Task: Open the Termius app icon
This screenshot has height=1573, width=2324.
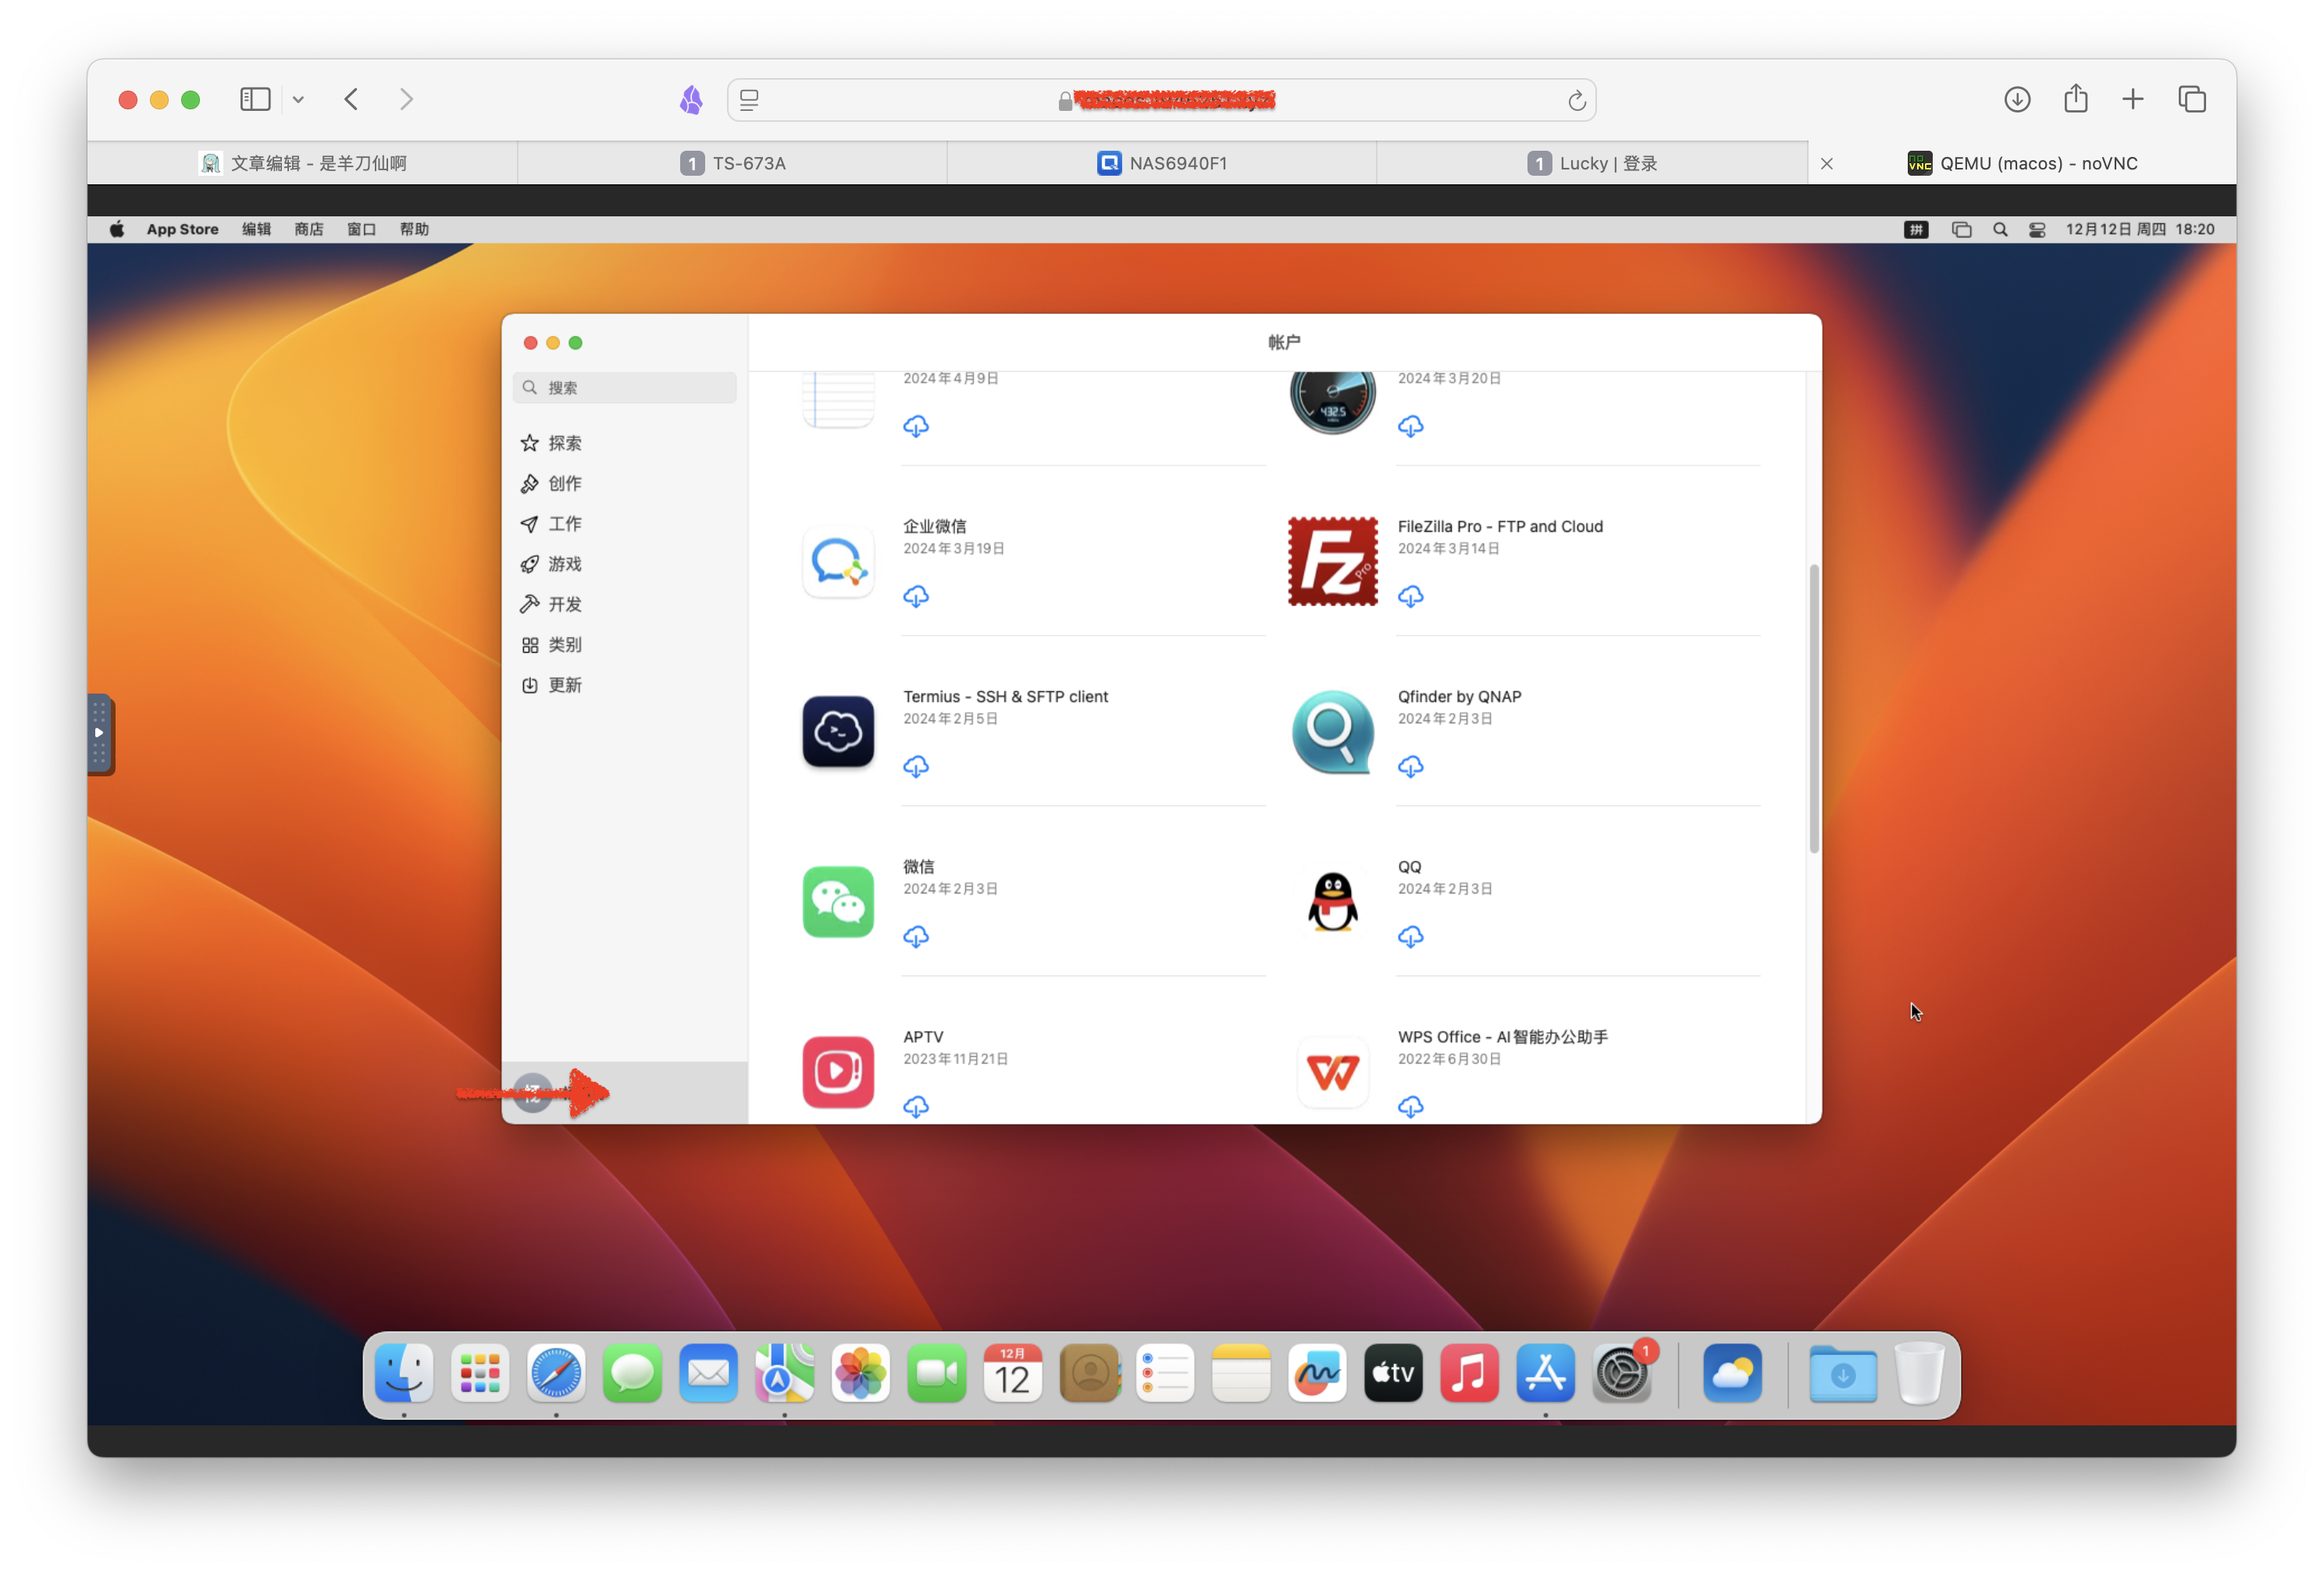Action: [x=838, y=732]
